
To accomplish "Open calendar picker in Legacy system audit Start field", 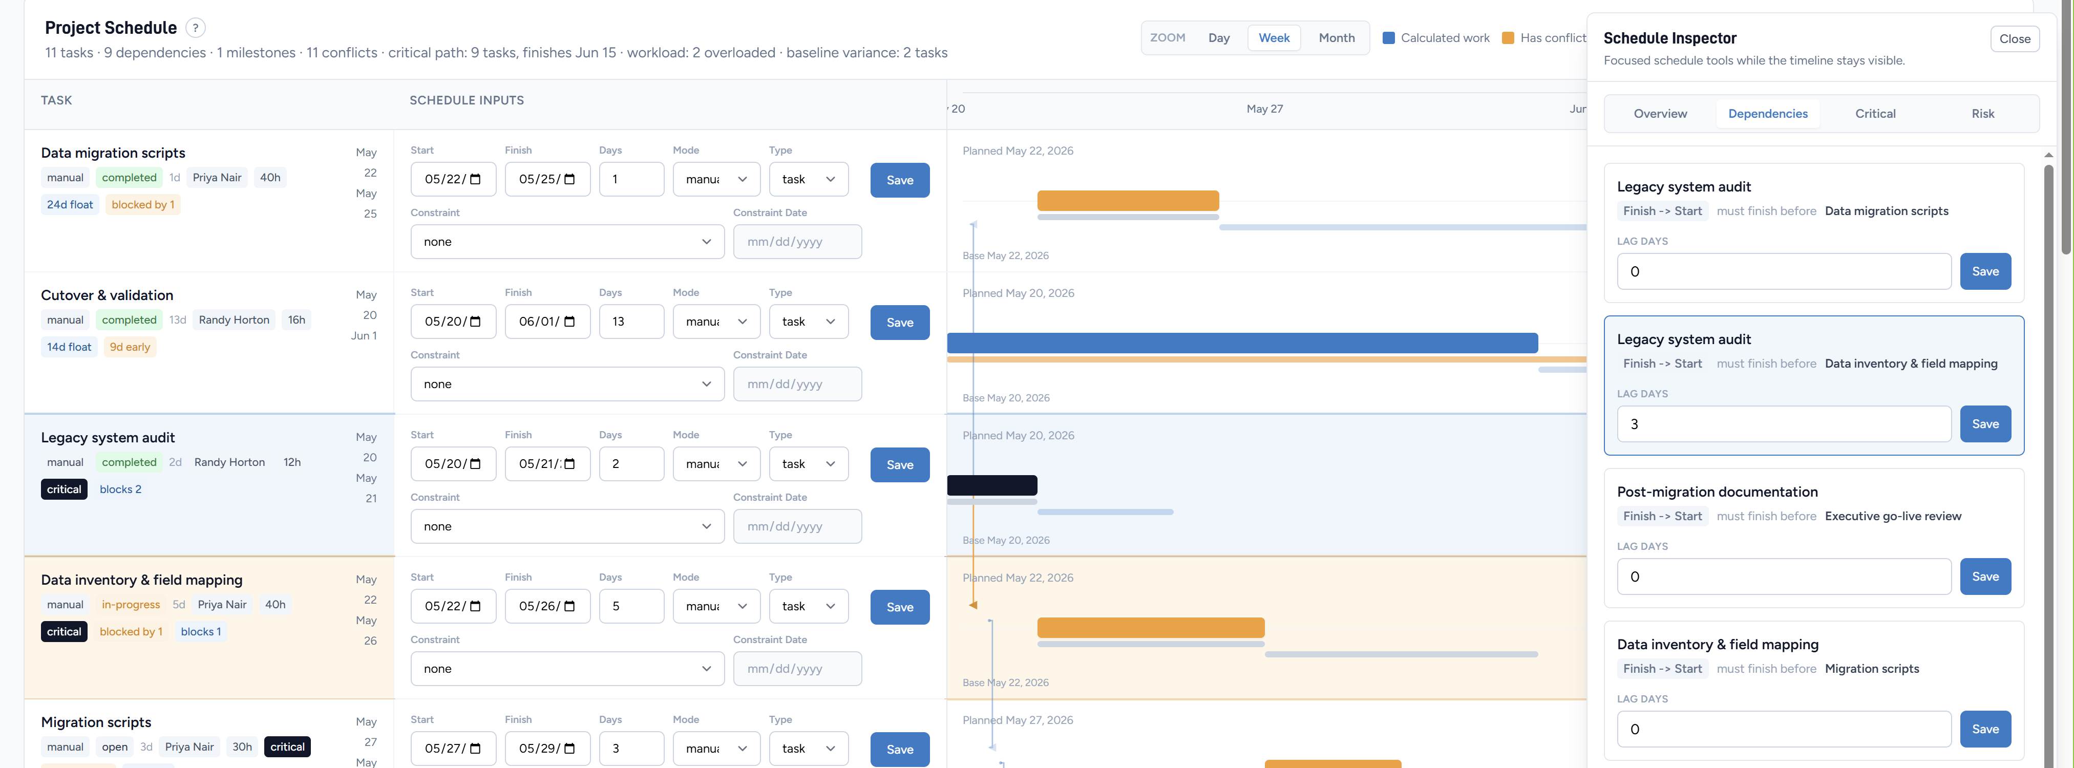I will 475,464.
